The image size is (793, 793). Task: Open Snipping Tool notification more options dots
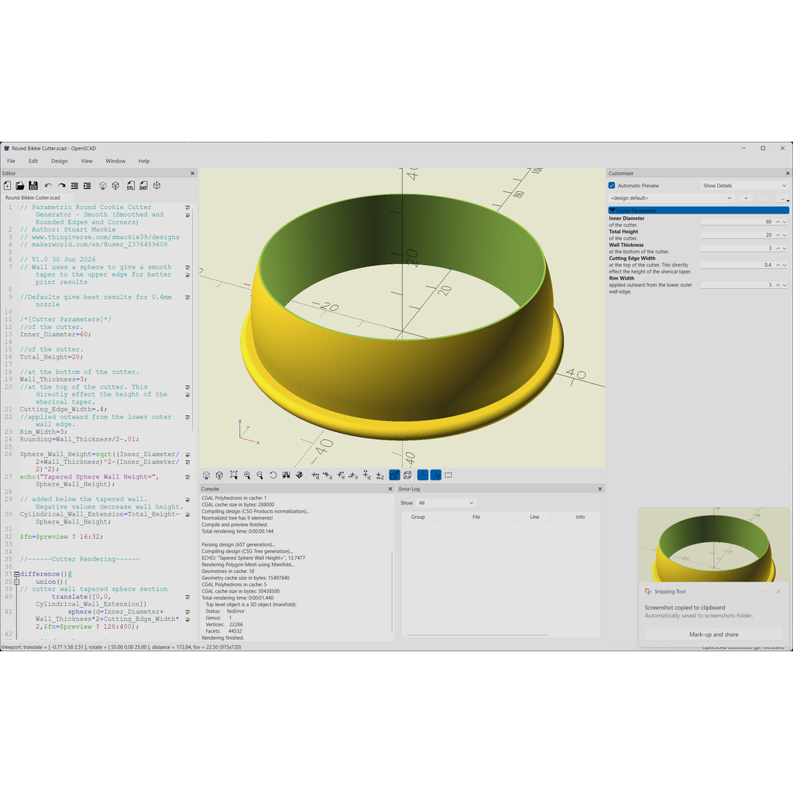pos(762,591)
